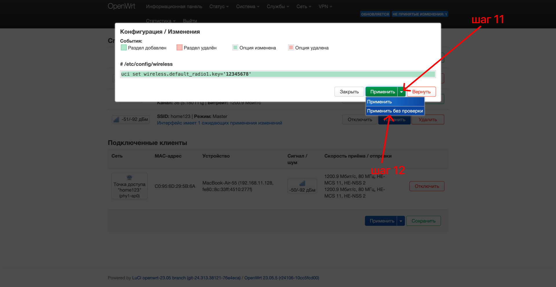556x287 pixels.
Task: Select 'Применить без проверки' from dropdown list
Action: (395, 111)
